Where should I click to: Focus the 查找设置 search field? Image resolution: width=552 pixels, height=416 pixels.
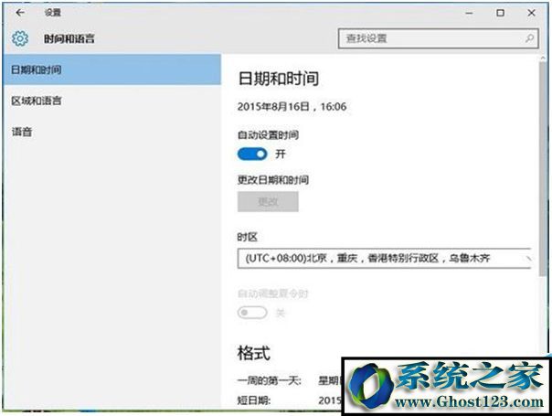click(x=430, y=38)
